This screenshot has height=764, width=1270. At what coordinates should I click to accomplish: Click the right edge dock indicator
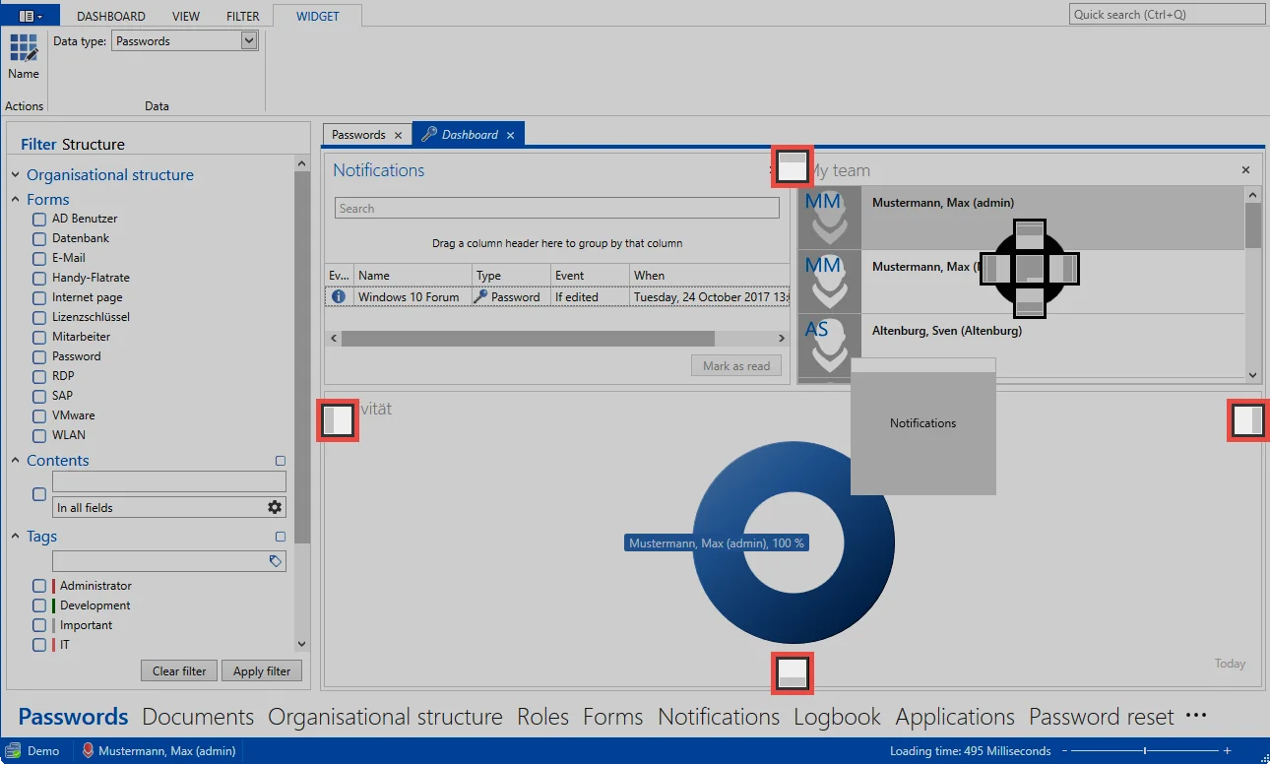[1247, 421]
